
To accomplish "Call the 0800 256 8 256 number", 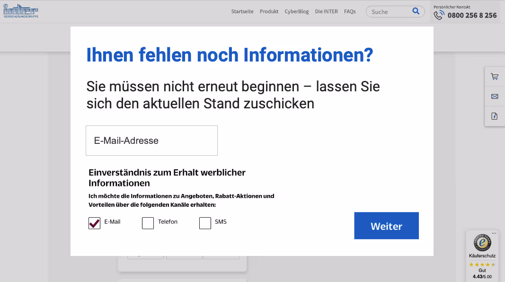I will pyautogui.click(x=471, y=15).
